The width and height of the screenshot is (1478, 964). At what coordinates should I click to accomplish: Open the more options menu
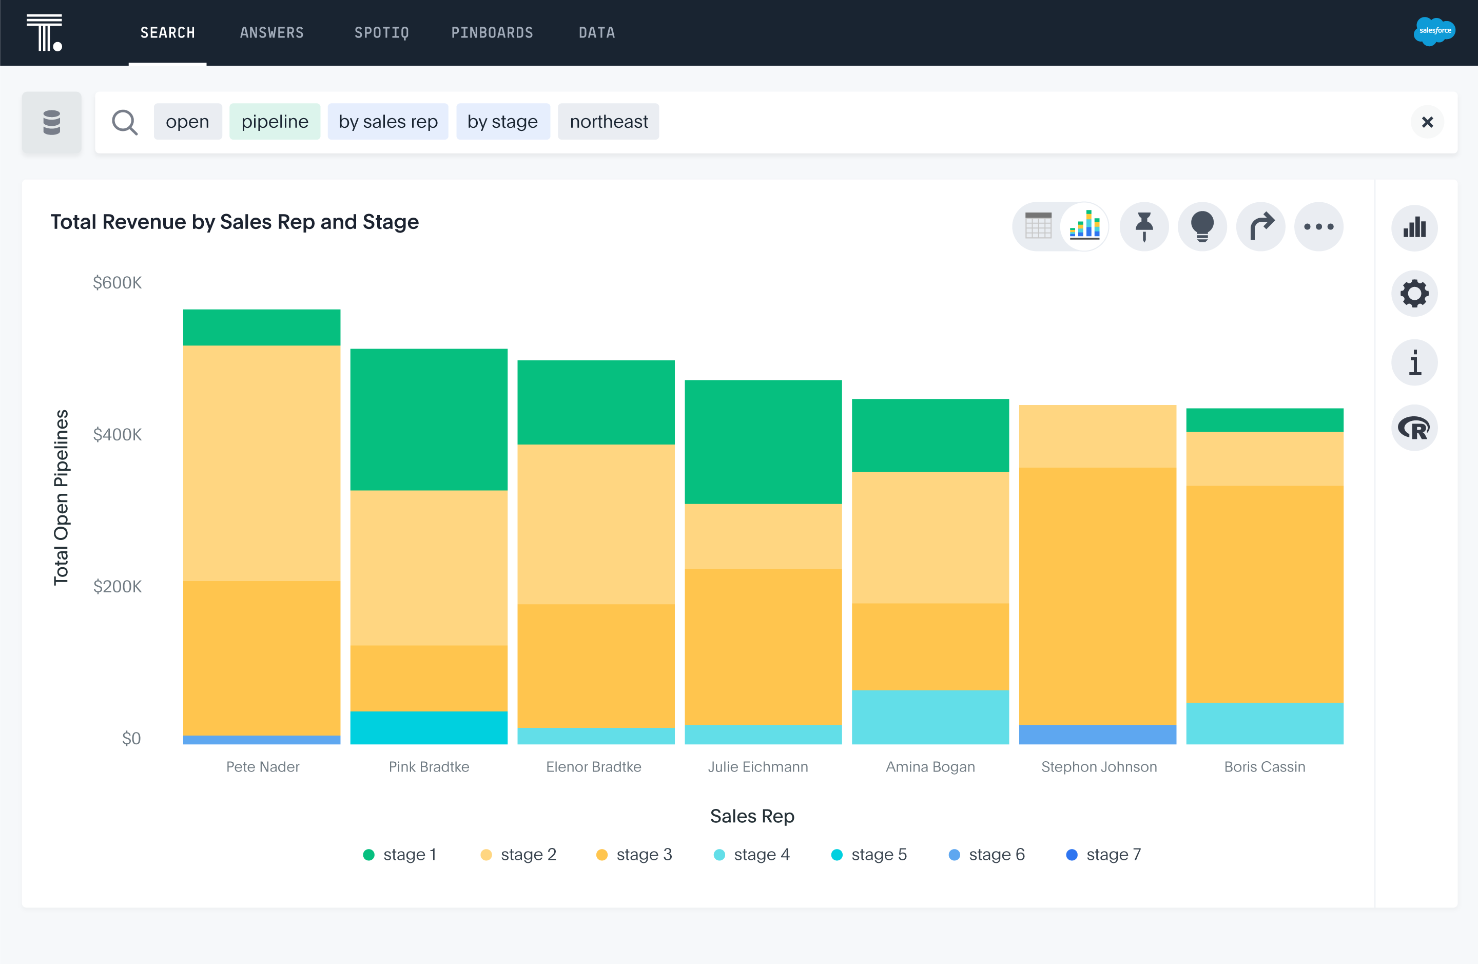(x=1318, y=226)
